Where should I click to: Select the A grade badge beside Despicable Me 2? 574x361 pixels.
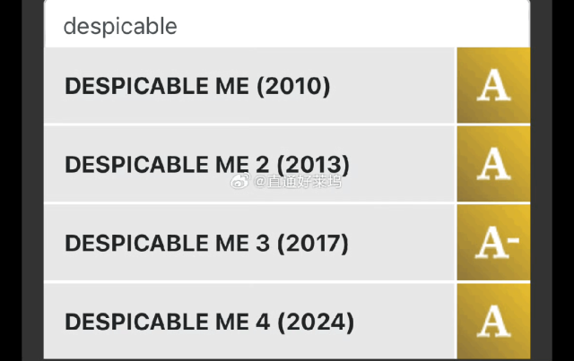click(492, 164)
